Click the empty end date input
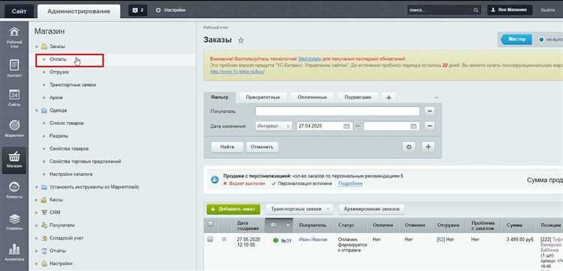This screenshot has width=563, height=271. [387, 126]
